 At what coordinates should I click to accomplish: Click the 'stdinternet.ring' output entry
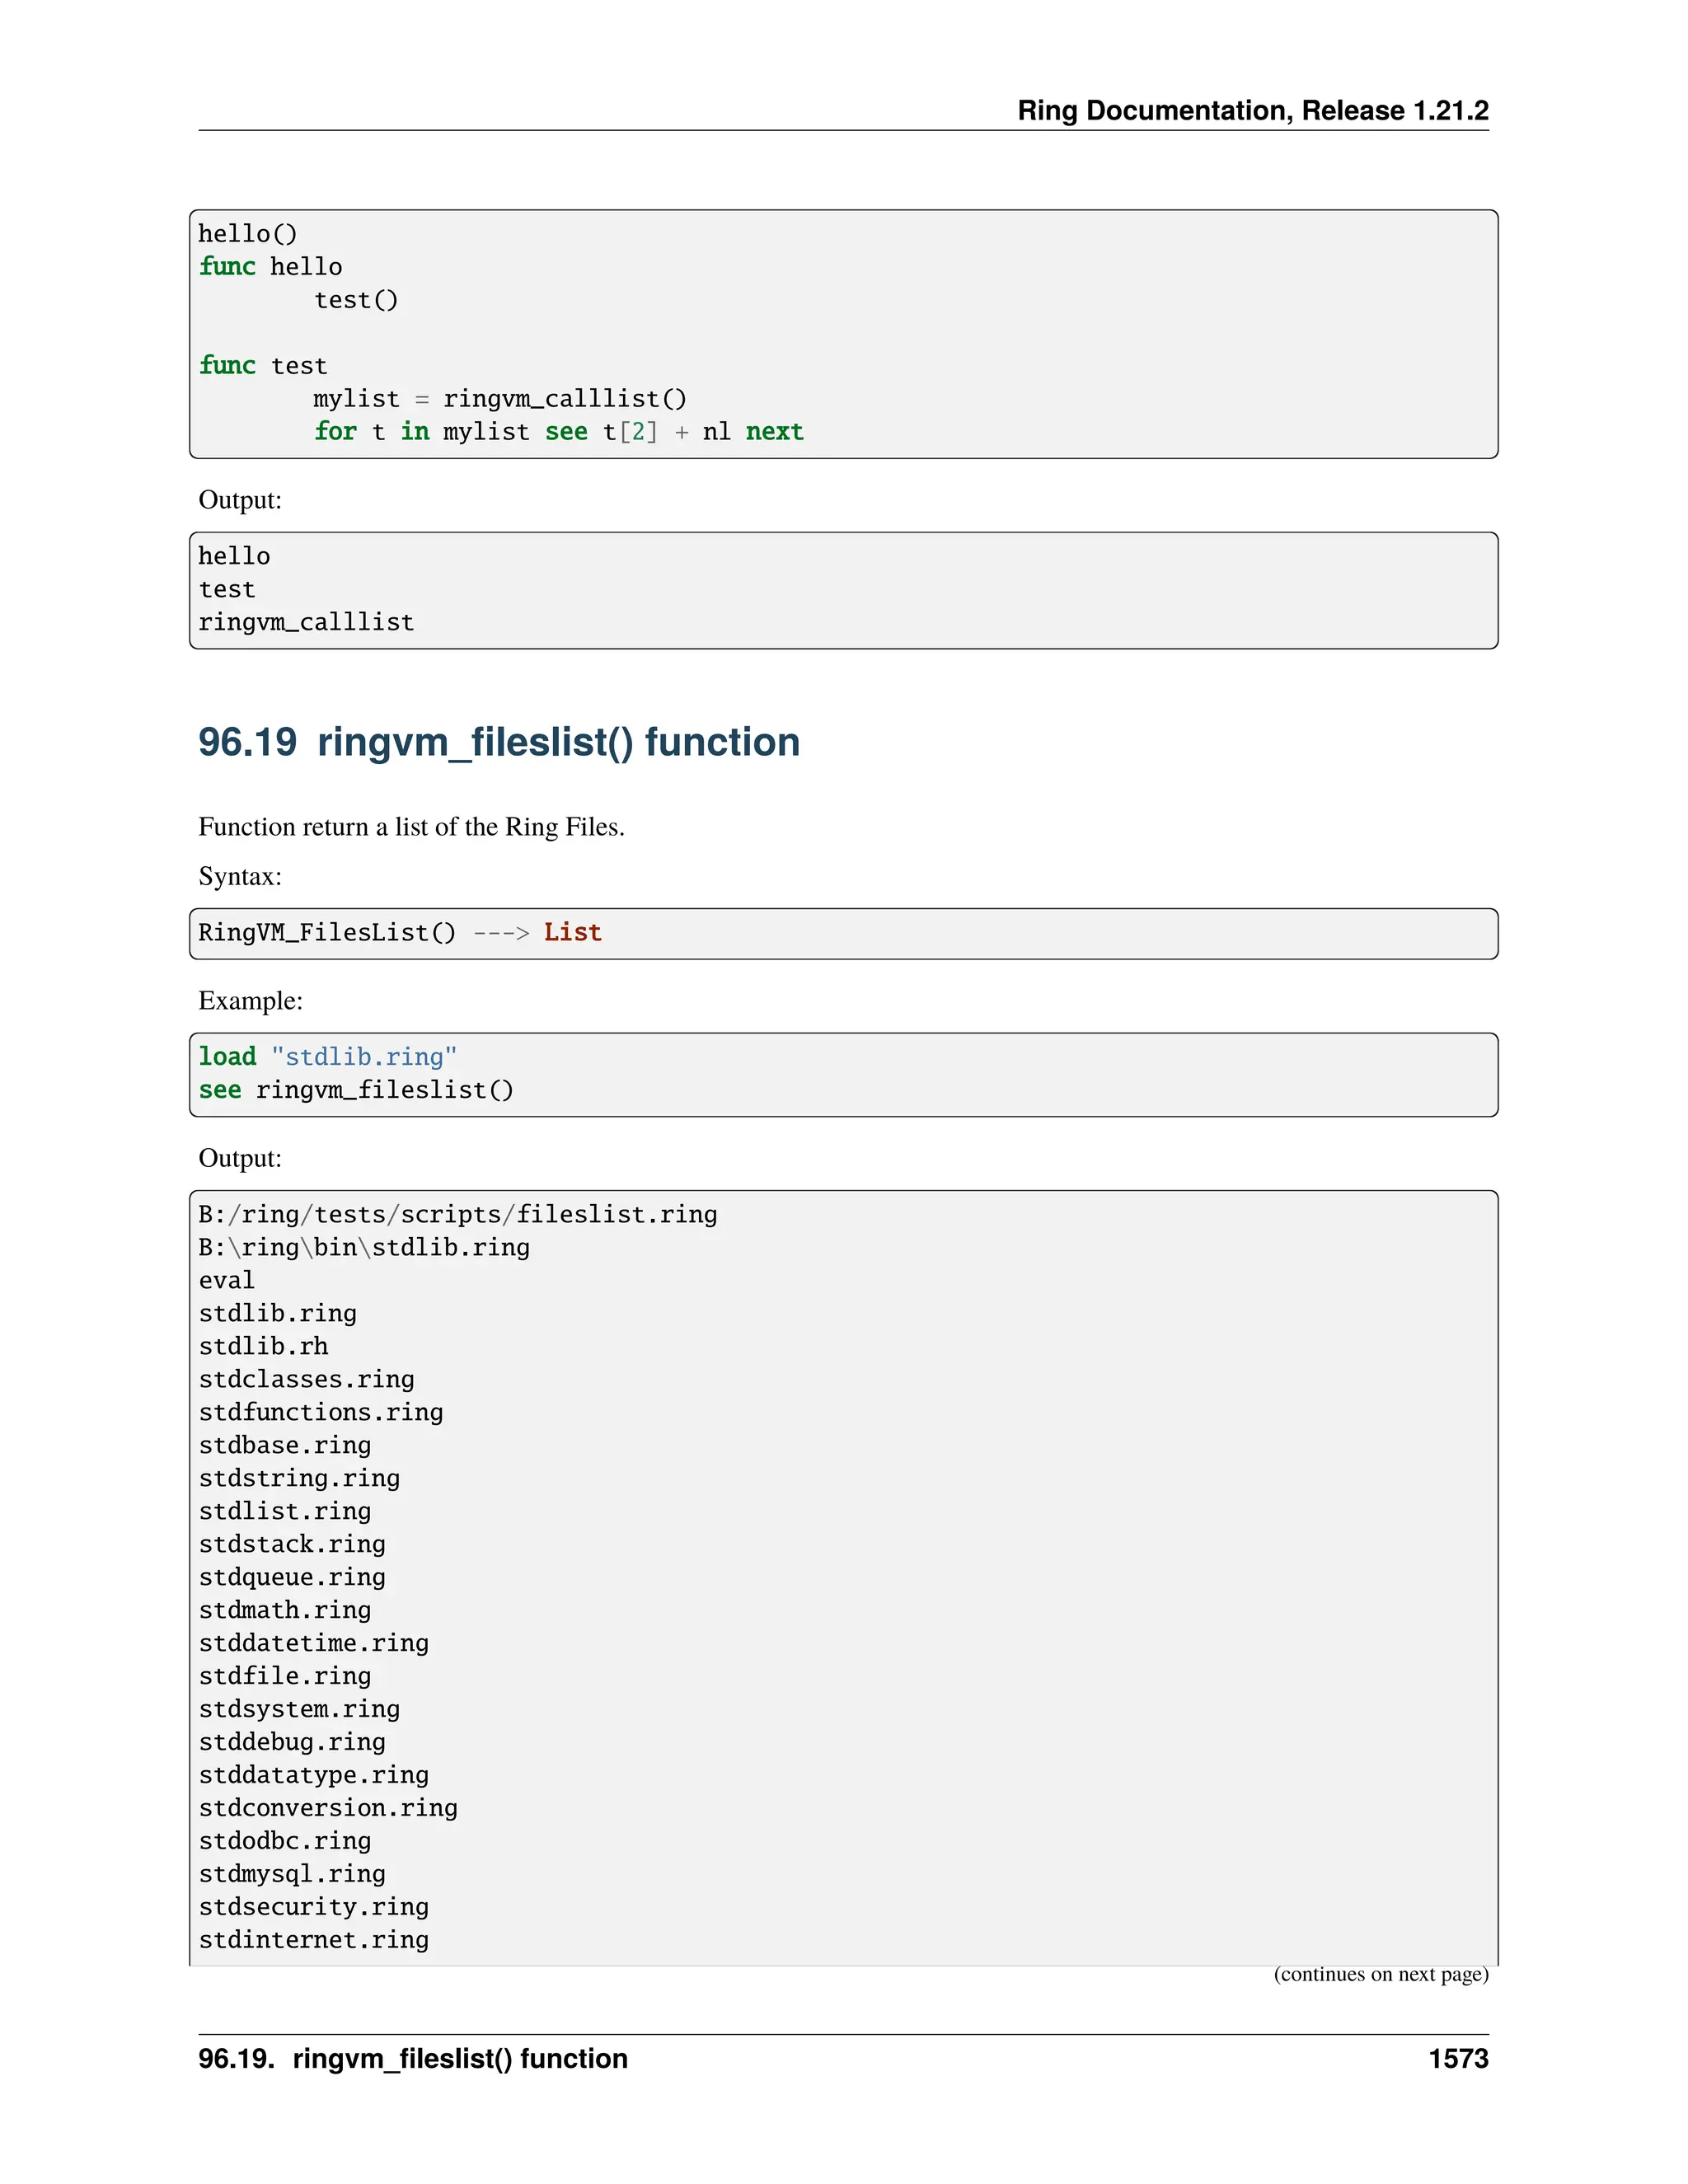coord(313,1940)
